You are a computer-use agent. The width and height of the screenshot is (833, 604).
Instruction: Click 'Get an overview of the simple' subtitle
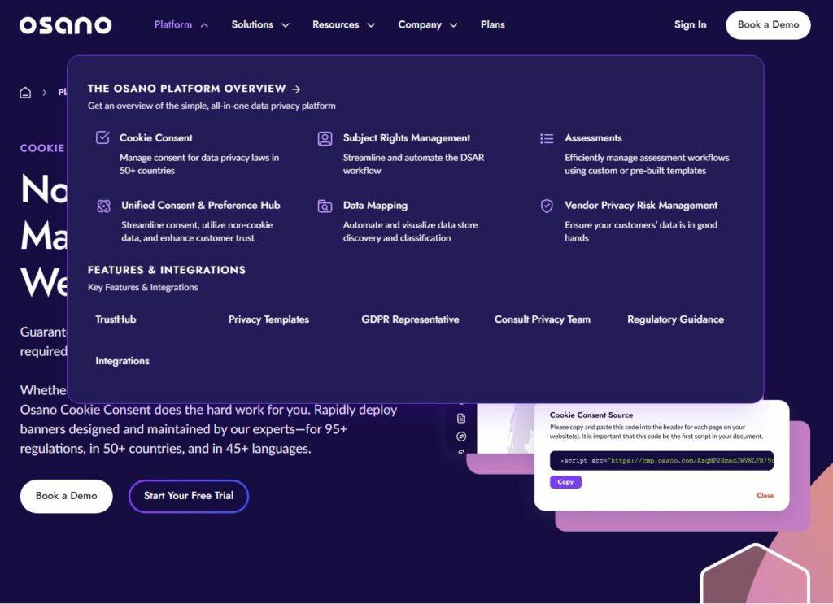(212, 106)
